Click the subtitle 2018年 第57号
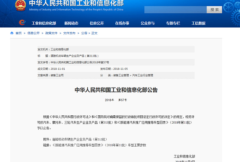 116,100
